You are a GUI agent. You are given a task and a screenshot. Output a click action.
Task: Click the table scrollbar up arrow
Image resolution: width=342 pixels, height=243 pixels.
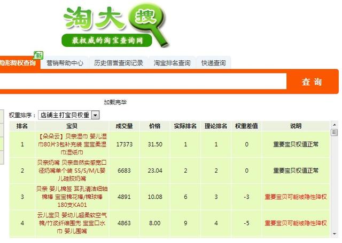(x=334, y=125)
